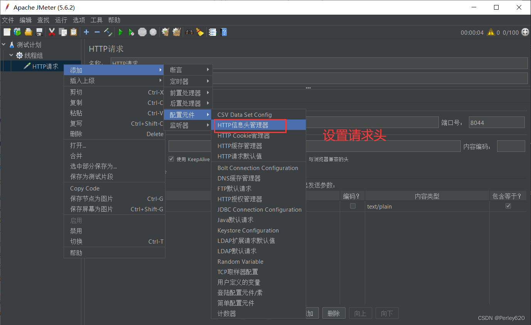Click the JMeter feather title bar icon
The image size is (531, 325).
click(7, 7)
